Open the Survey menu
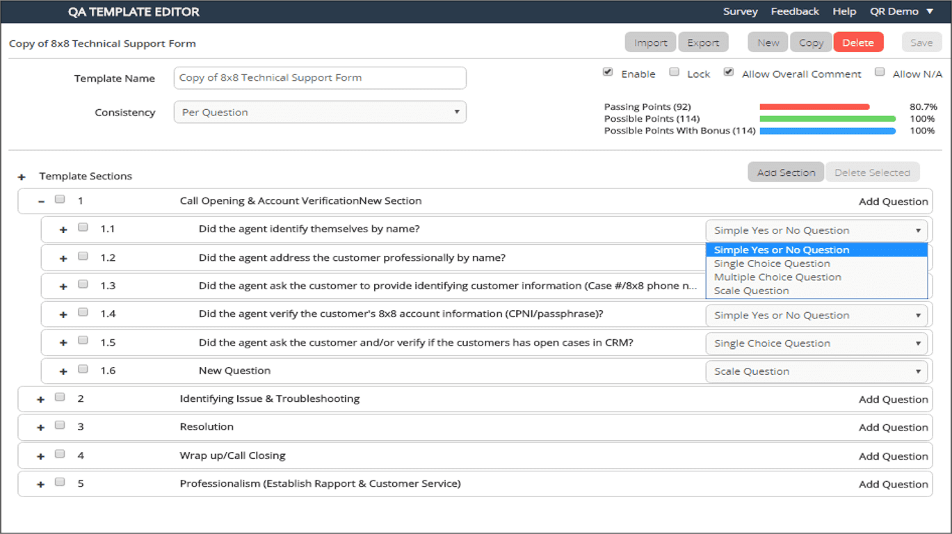Viewport: 952px width, 534px height. pyautogui.click(x=740, y=12)
